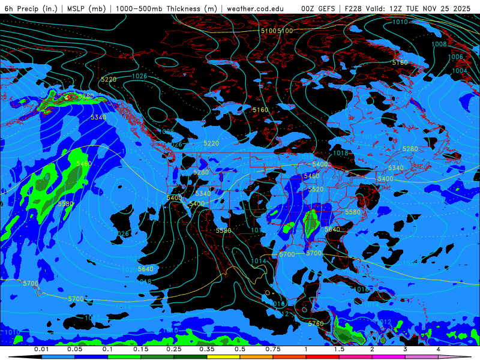
Task: Click the 1008 isobar label
Action: point(439,44)
